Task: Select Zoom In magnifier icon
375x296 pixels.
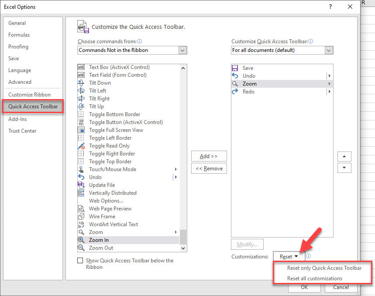Action: tap(81, 240)
